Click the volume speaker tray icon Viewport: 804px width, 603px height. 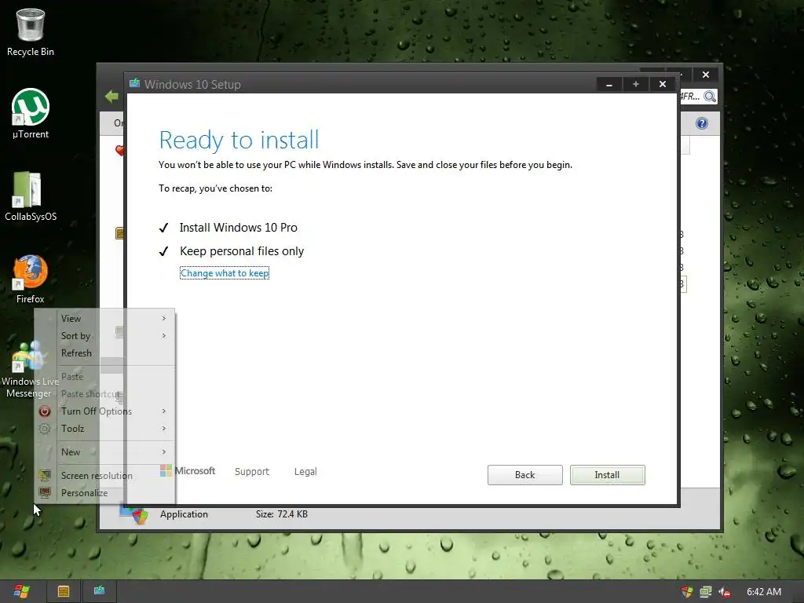coord(724,592)
